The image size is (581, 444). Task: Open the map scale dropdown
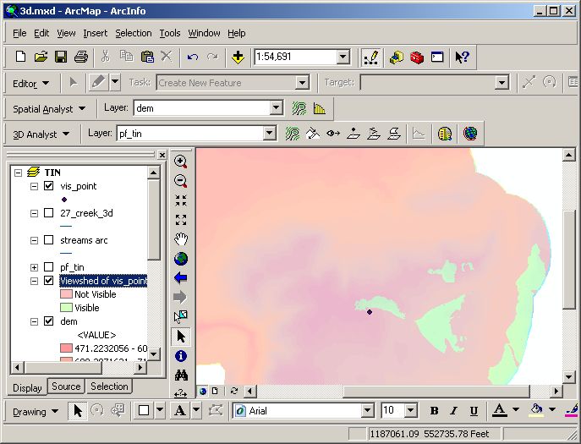pos(343,57)
